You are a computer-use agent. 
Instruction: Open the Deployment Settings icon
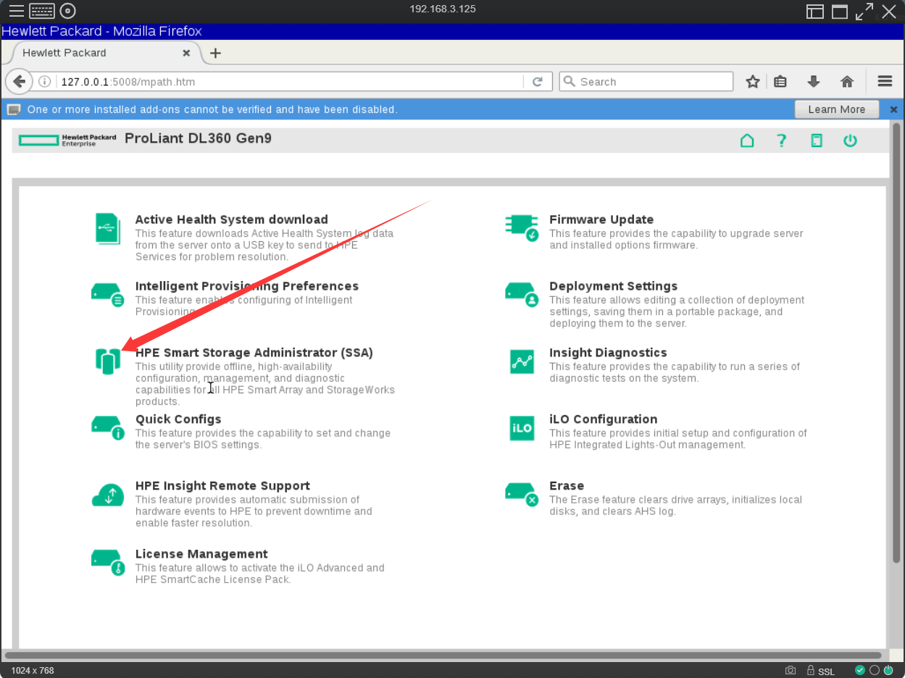coord(522,294)
